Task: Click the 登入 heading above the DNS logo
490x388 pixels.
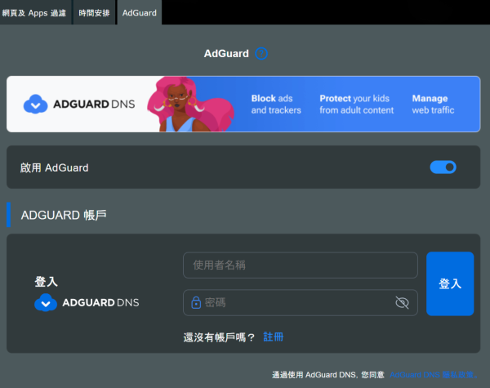Action: tap(47, 281)
